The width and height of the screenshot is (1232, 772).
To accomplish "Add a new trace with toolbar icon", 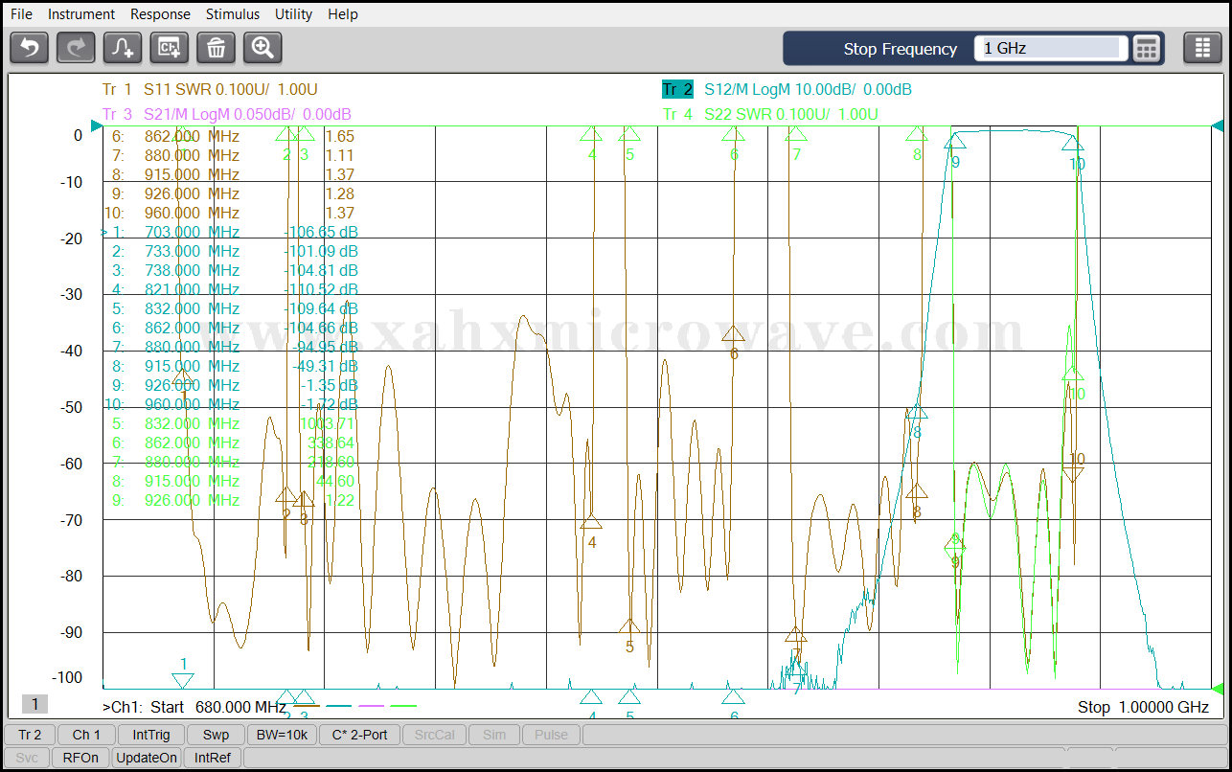I will (x=123, y=47).
